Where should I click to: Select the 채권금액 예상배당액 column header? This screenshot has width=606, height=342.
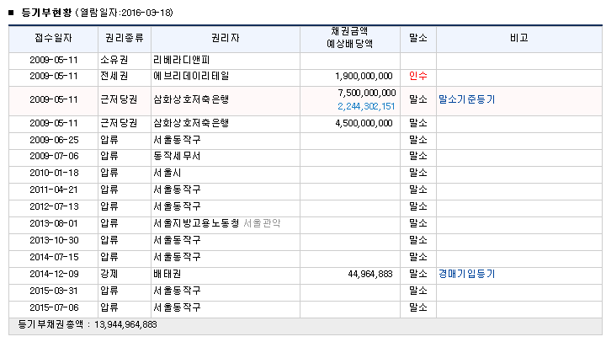[x=350, y=38]
